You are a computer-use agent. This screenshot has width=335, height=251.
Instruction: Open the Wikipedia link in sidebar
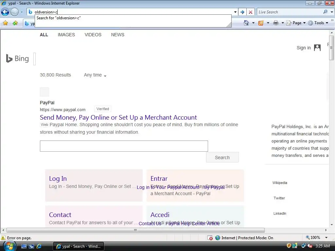tap(280, 183)
